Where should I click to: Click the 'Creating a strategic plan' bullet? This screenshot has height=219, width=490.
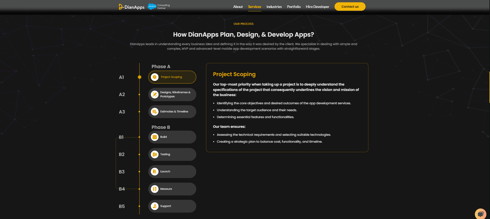pyautogui.click(x=269, y=142)
